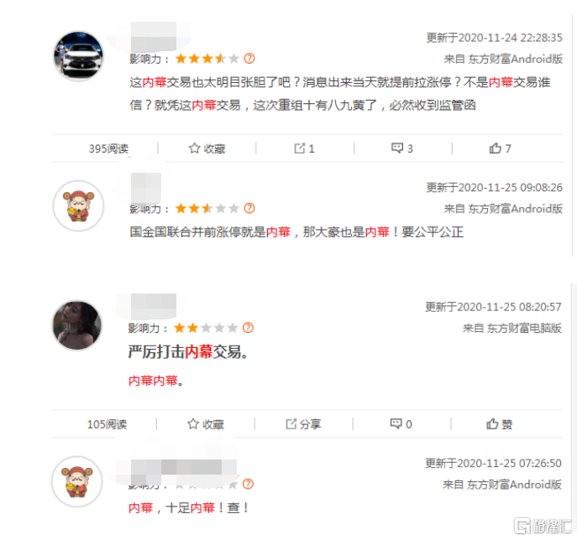Viewport: 577px width, 540px height.
Task: Click the 收藏 star under the 395阅读 post
Action: tap(194, 148)
